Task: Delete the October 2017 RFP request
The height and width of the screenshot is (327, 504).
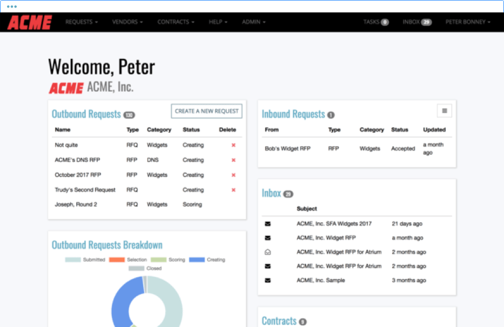Action: pyautogui.click(x=234, y=175)
